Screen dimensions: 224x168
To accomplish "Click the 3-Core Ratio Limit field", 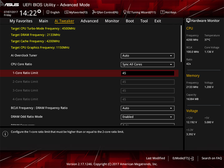I will [x=147, y=91].
